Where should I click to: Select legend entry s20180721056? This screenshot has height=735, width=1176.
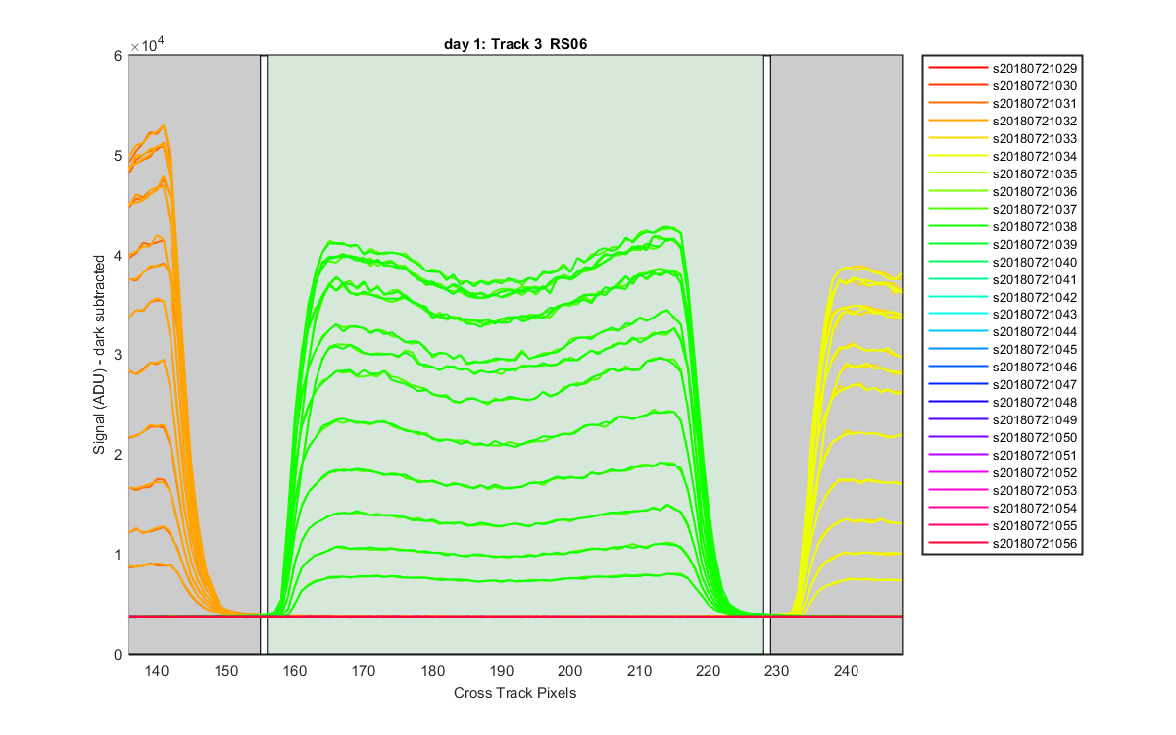tap(1035, 544)
